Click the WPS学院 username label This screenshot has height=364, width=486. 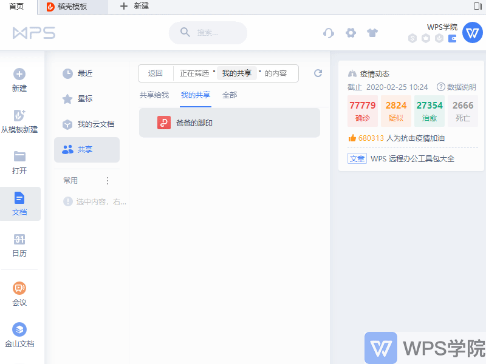coord(442,27)
